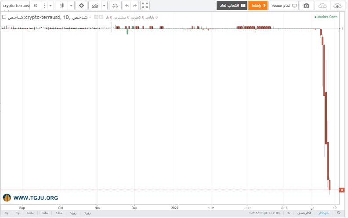Open series format gear icon in legend
Image resolution: width=348 pixels, height=218 pixels.
click(x=101, y=17)
